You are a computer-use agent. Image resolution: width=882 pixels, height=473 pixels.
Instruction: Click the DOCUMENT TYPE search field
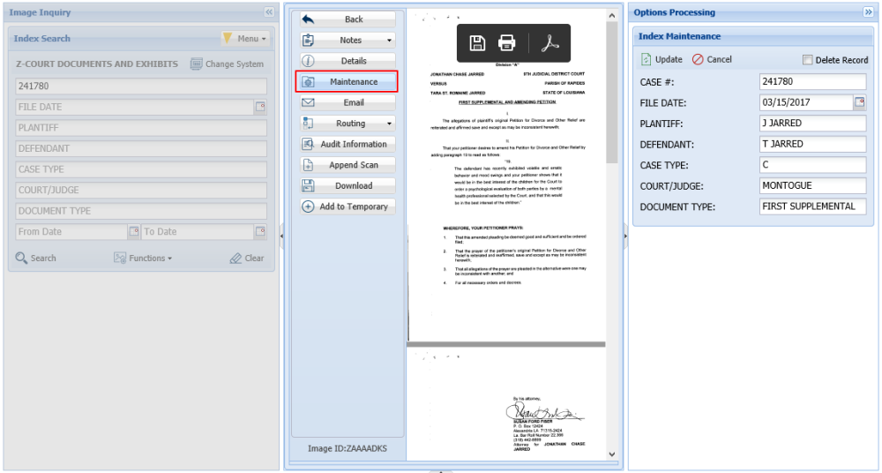coord(141,211)
